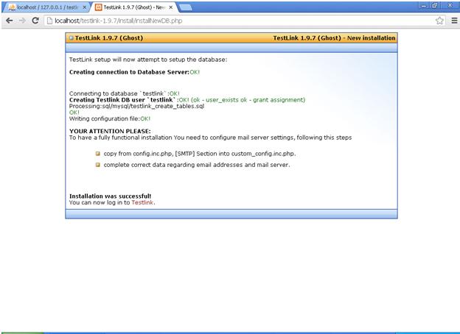Click the page icon in address bar
The image size is (460, 334).
point(49,21)
